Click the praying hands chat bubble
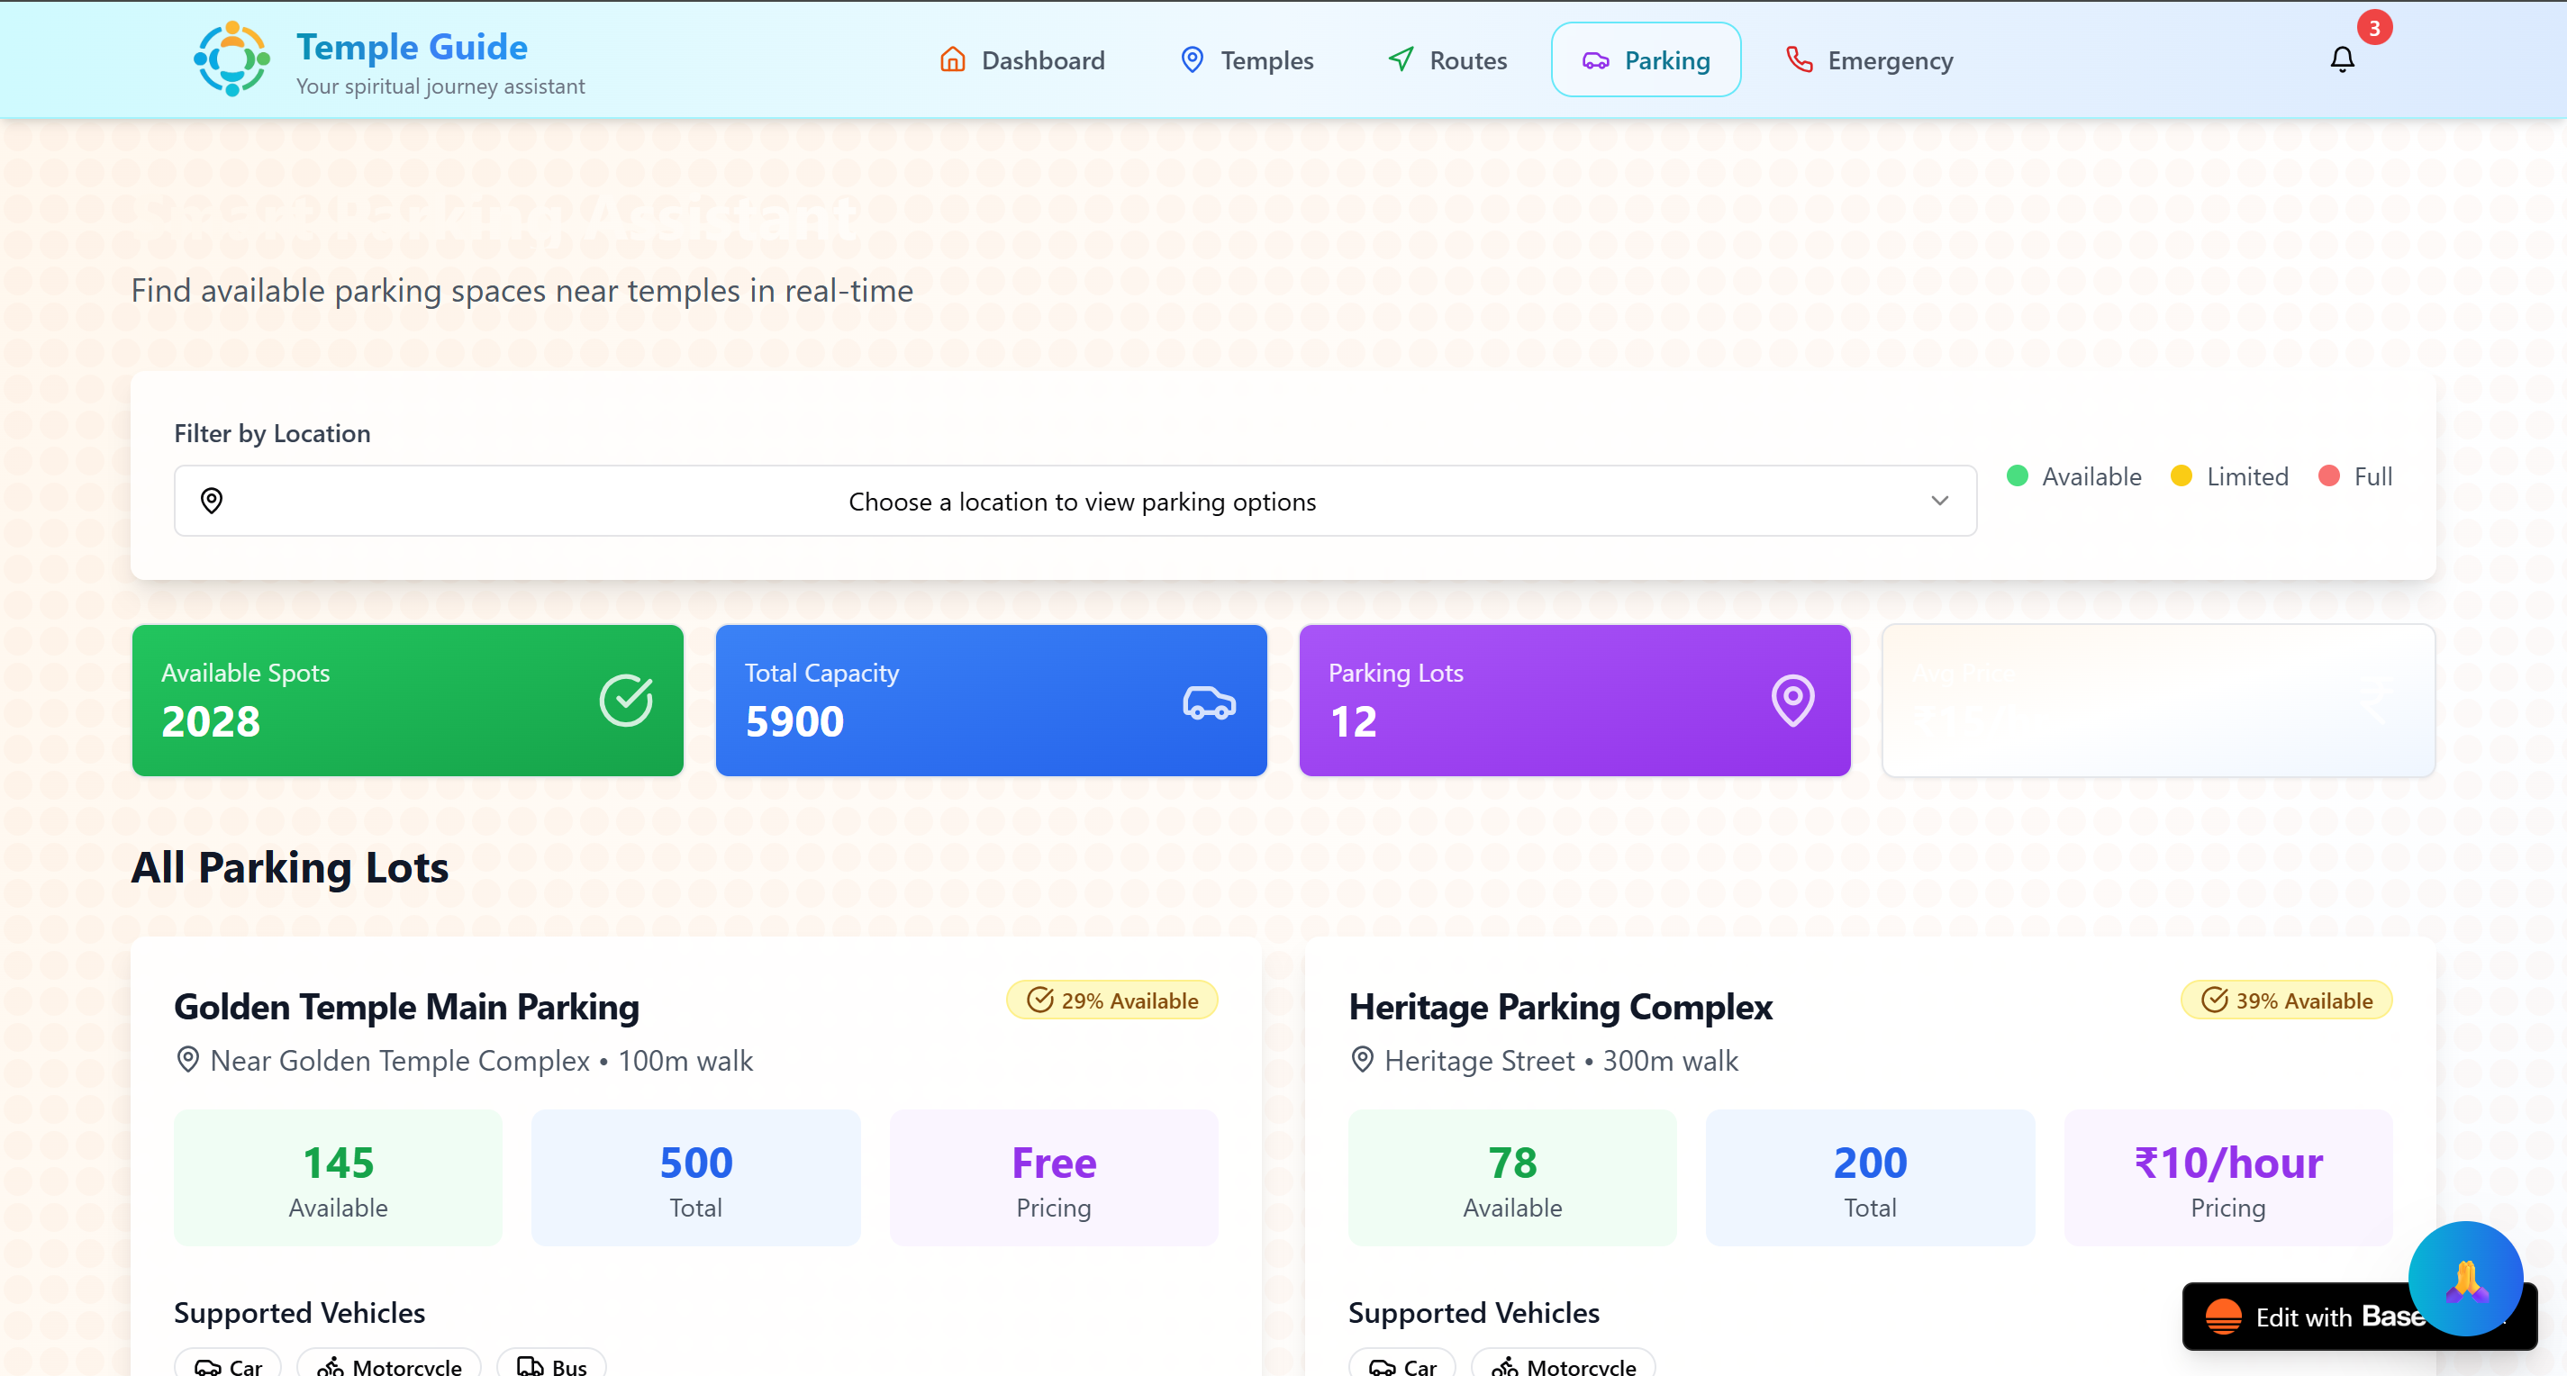The image size is (2567, 1376). 2465,1279
